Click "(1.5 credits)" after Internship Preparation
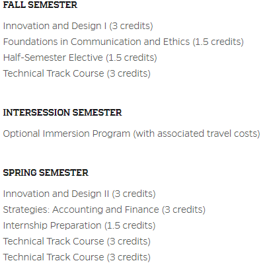The height and width of the screenshot is (265, 265). (x=130, y=225)
